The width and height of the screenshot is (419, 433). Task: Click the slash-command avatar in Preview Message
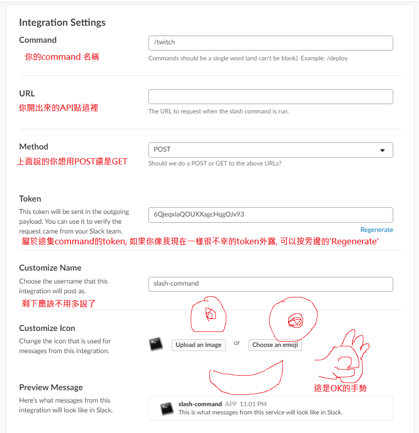pyautogui.click(x=167, y=408)
